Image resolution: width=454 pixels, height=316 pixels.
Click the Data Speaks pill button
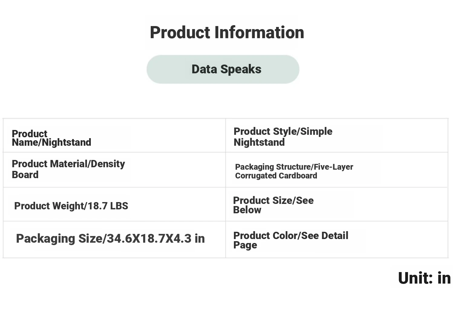click(223, 69)
